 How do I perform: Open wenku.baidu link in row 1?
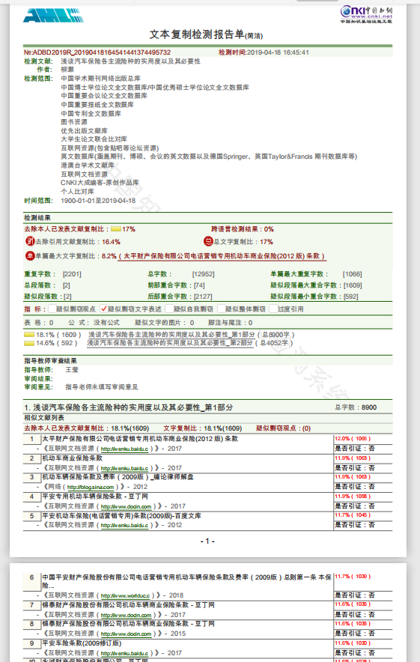[x=124, y=449]
